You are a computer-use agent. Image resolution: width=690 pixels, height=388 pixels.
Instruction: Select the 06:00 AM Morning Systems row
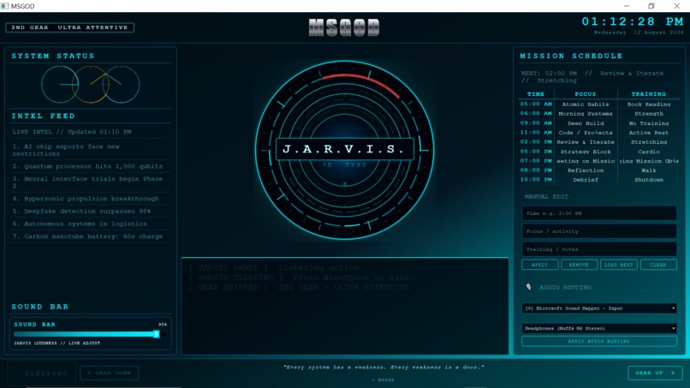[599, 114]
